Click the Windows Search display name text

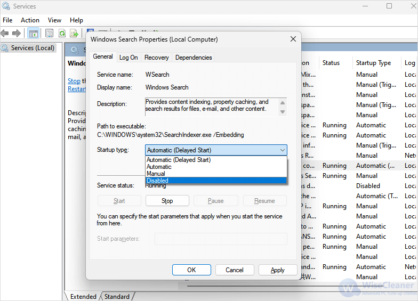pyautogui.click(x=167, y=87)
